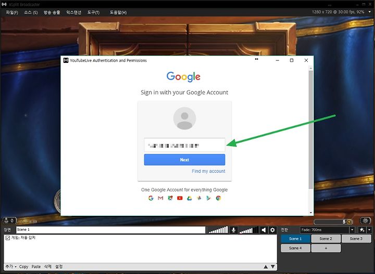Mute the system speaker icon
Viewport: 375px width, 274px height.
pos(264,230)
